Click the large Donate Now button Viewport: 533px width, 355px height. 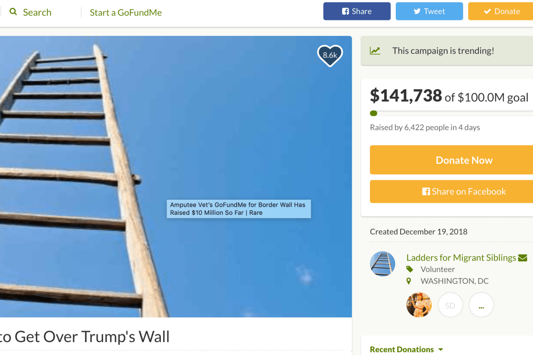(451, 160)
